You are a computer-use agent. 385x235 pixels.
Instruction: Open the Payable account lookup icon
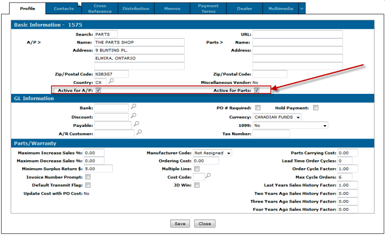(x=136, y=125)
